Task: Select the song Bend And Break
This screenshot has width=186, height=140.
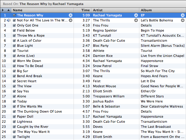Action: pyautogui.click(x=30, y=76)
